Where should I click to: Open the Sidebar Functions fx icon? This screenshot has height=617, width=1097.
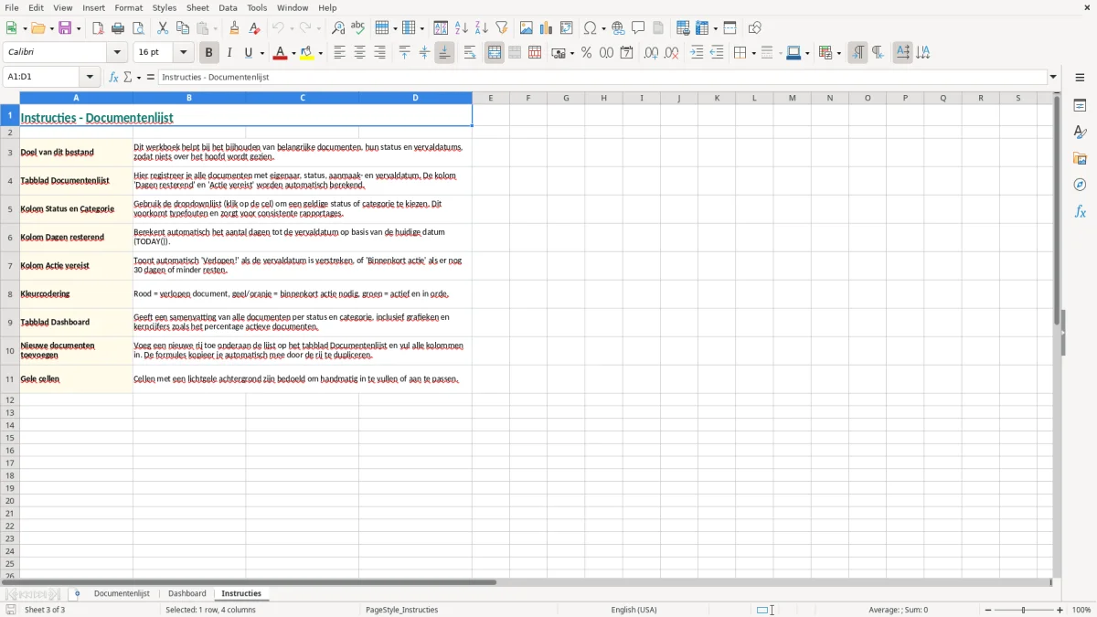1080,212
